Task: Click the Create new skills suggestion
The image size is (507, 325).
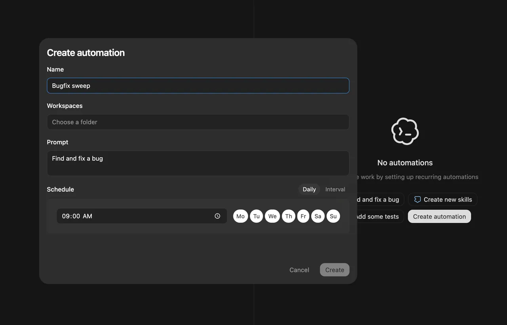Action: (x=443, y=200)
